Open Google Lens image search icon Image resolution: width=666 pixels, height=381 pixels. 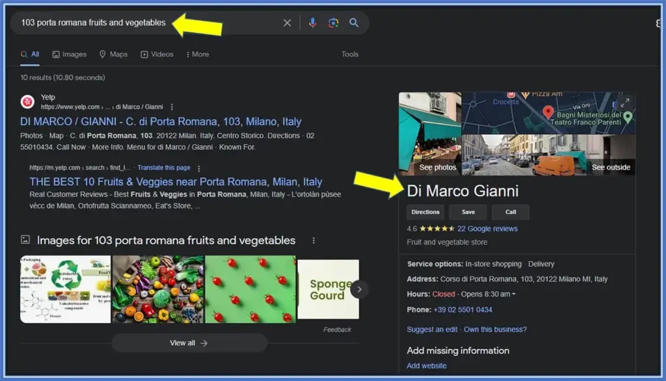[x=334, y=23]
